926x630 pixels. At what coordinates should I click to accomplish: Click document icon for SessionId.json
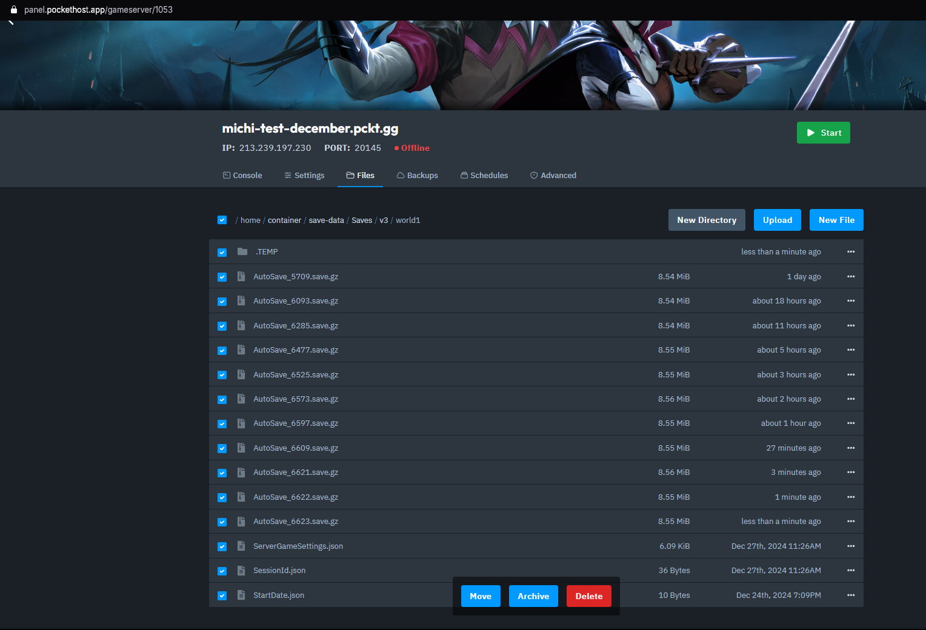click(241, 570)
